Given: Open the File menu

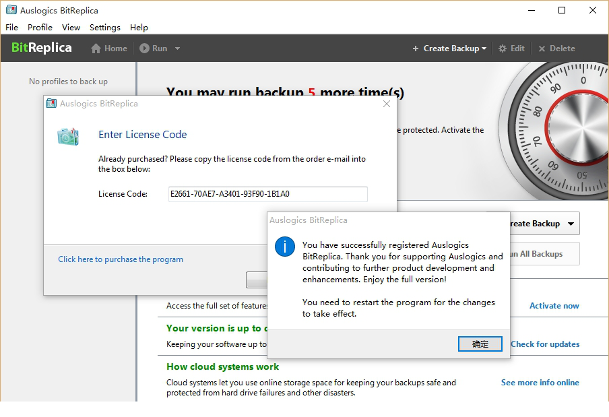Looking at the screenshot, I should pos(11,28).
